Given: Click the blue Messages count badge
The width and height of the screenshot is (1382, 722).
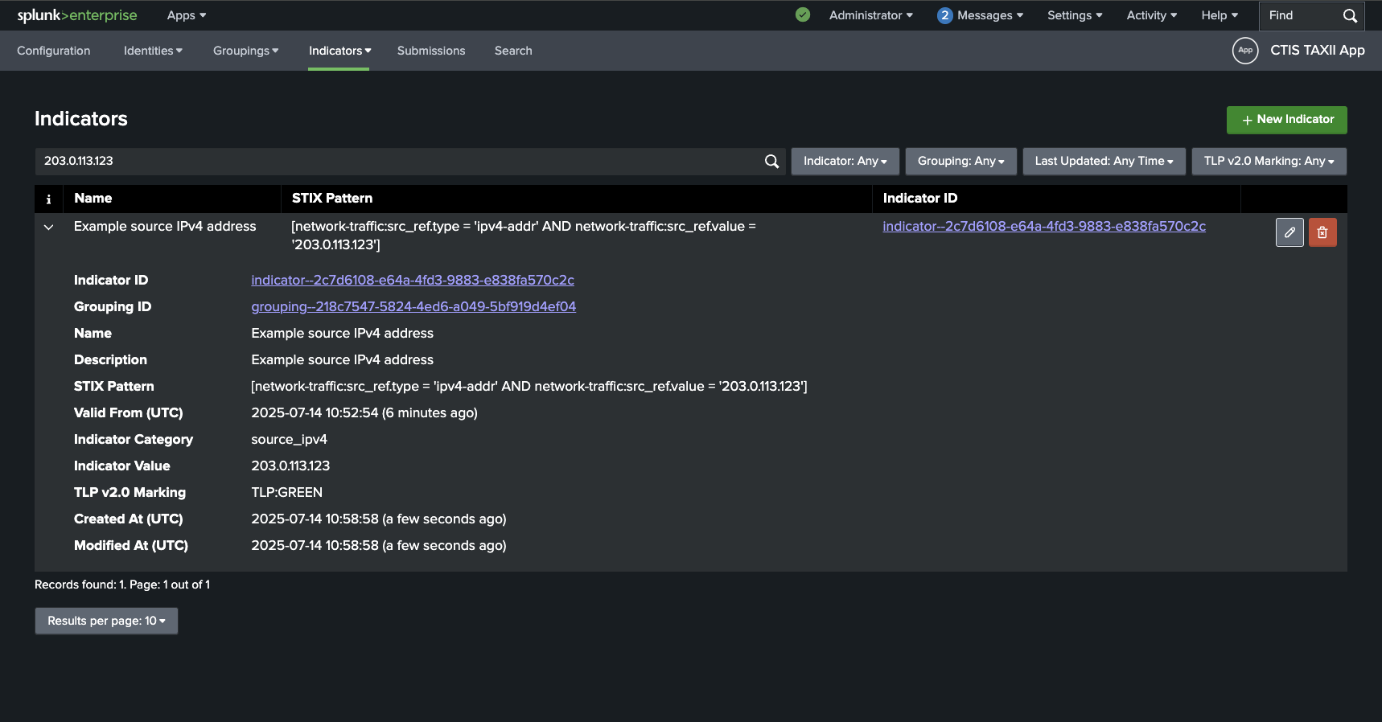Looking at the screenshot, I should click(944, 15).
